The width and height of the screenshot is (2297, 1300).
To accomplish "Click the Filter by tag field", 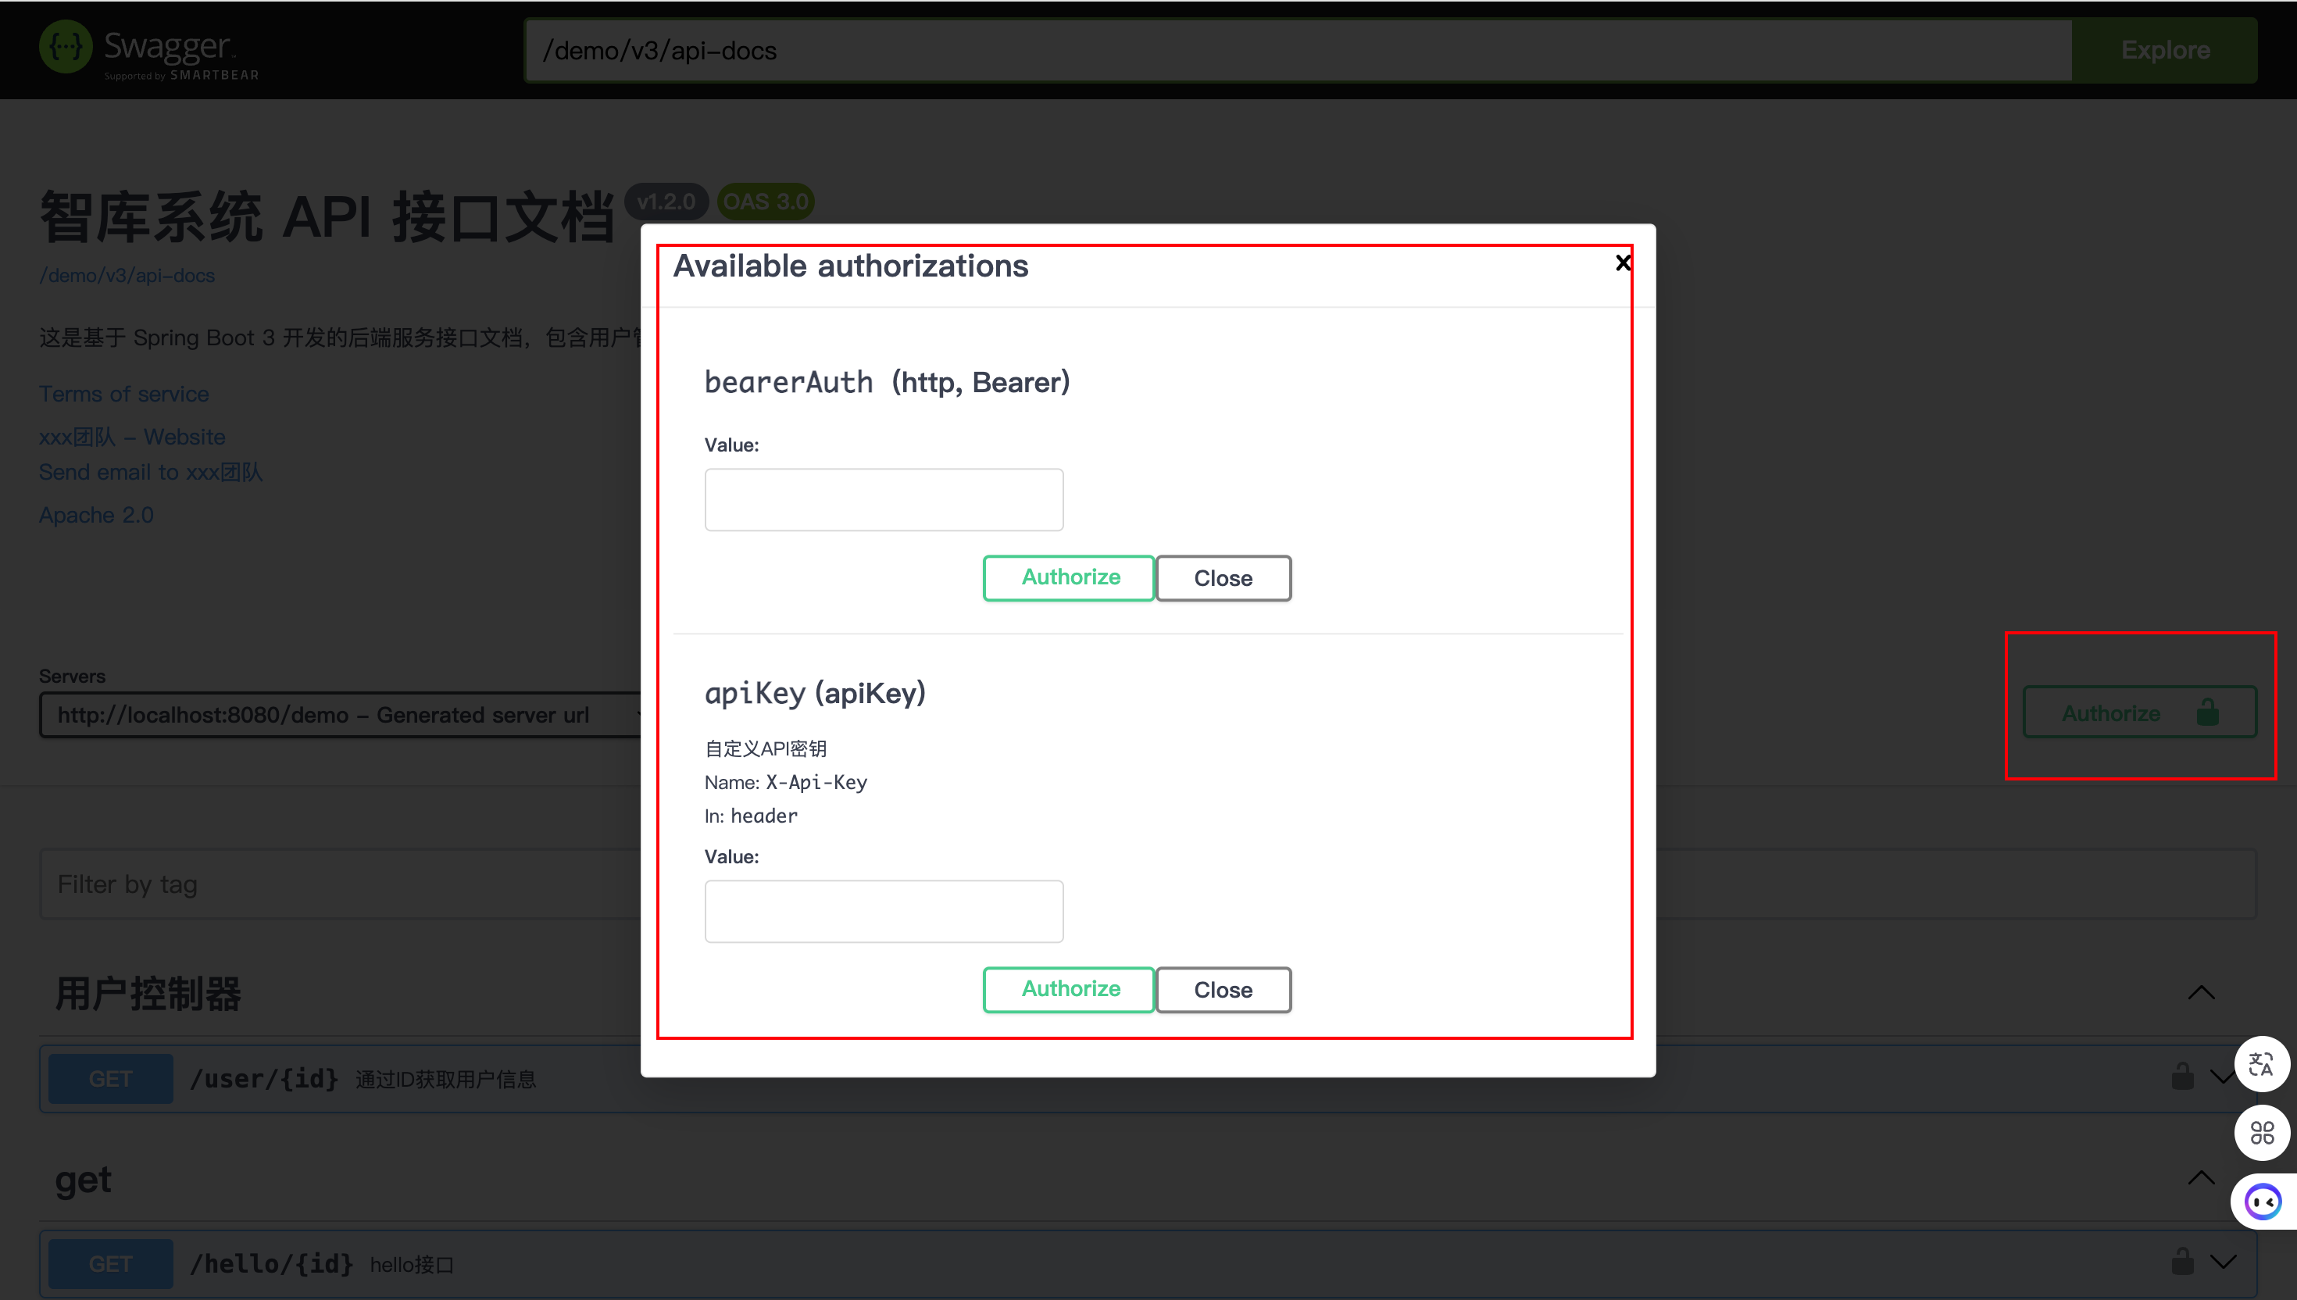I will [1148, 885].
